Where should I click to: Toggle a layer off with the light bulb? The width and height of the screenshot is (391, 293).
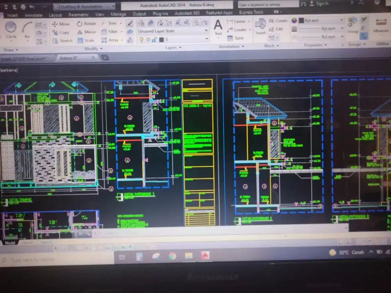point(142,38)
